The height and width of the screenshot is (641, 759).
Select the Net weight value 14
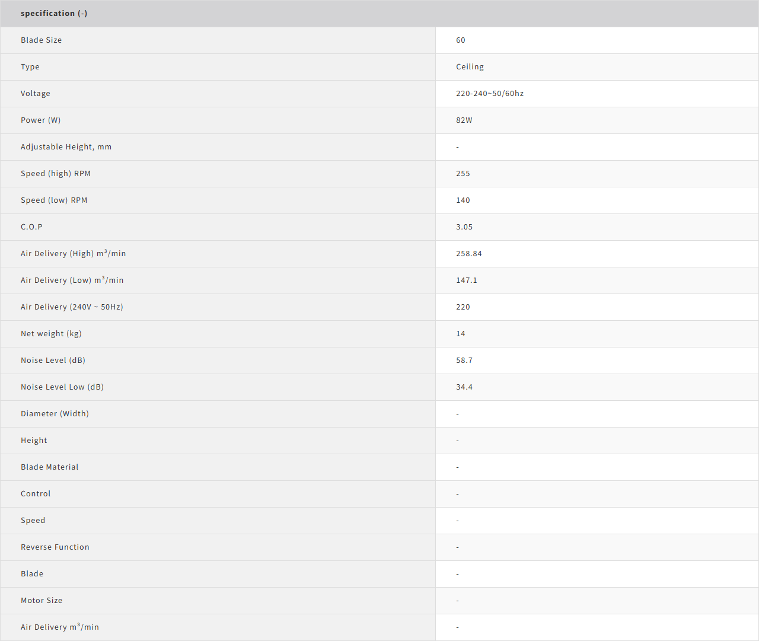(x=460, y=334)
